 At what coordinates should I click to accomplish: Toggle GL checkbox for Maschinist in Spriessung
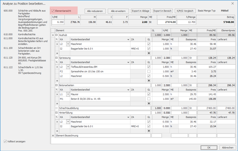149,76
